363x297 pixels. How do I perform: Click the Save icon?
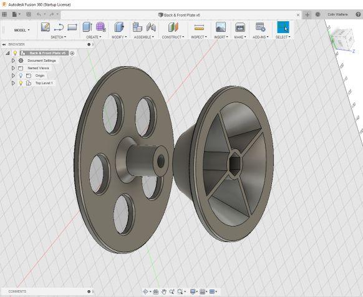(x=29, y=14)
